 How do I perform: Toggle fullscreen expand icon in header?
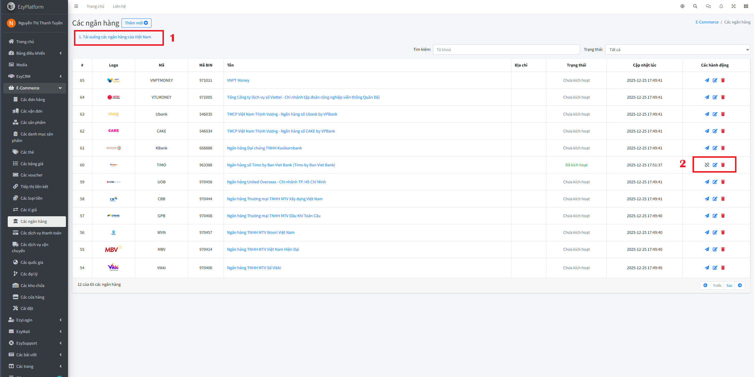pyautogui.click(x=734, y=6)
